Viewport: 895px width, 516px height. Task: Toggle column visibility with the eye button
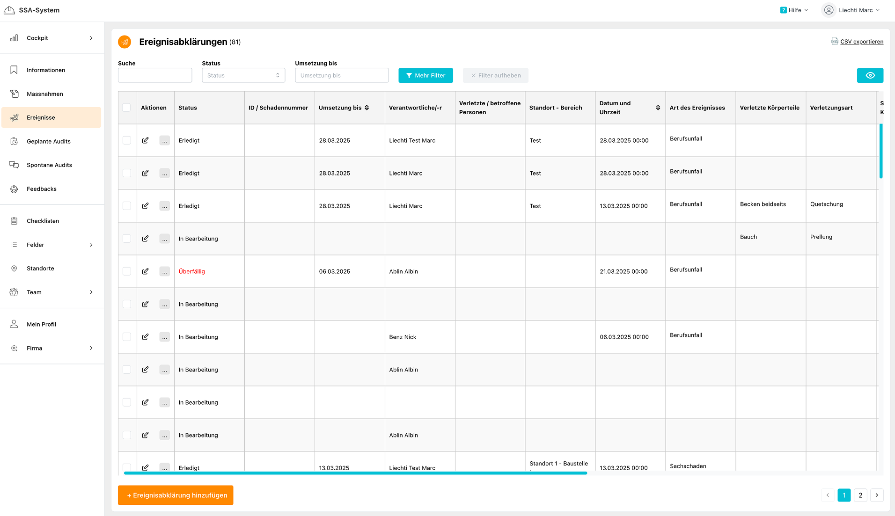870,75
